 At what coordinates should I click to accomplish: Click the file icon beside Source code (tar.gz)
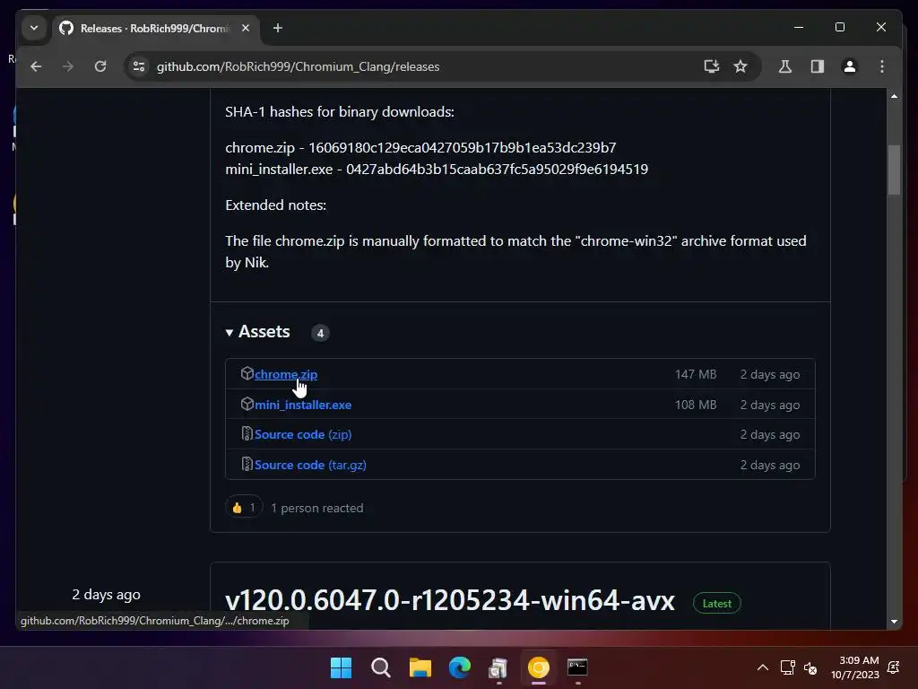pyautogui.click(x=247, y=465)
